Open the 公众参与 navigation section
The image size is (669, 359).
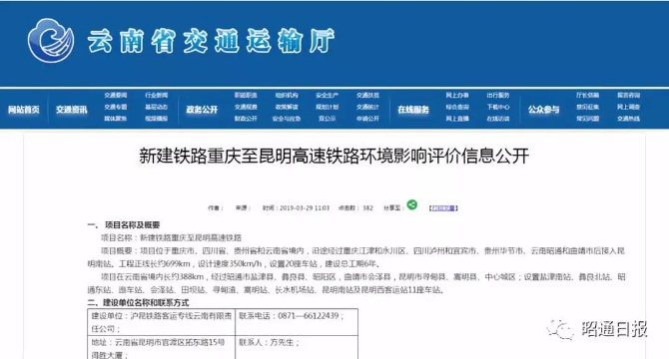click(543, 110)
